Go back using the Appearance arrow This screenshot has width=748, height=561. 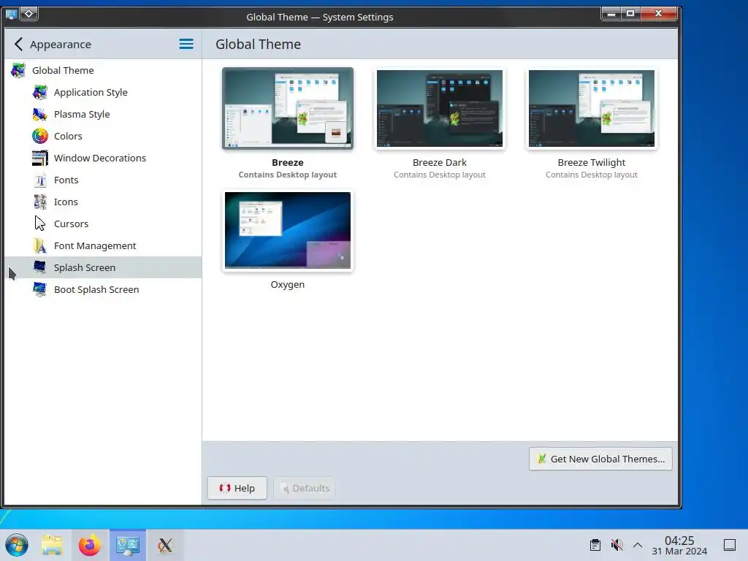(x=18, y=45)
